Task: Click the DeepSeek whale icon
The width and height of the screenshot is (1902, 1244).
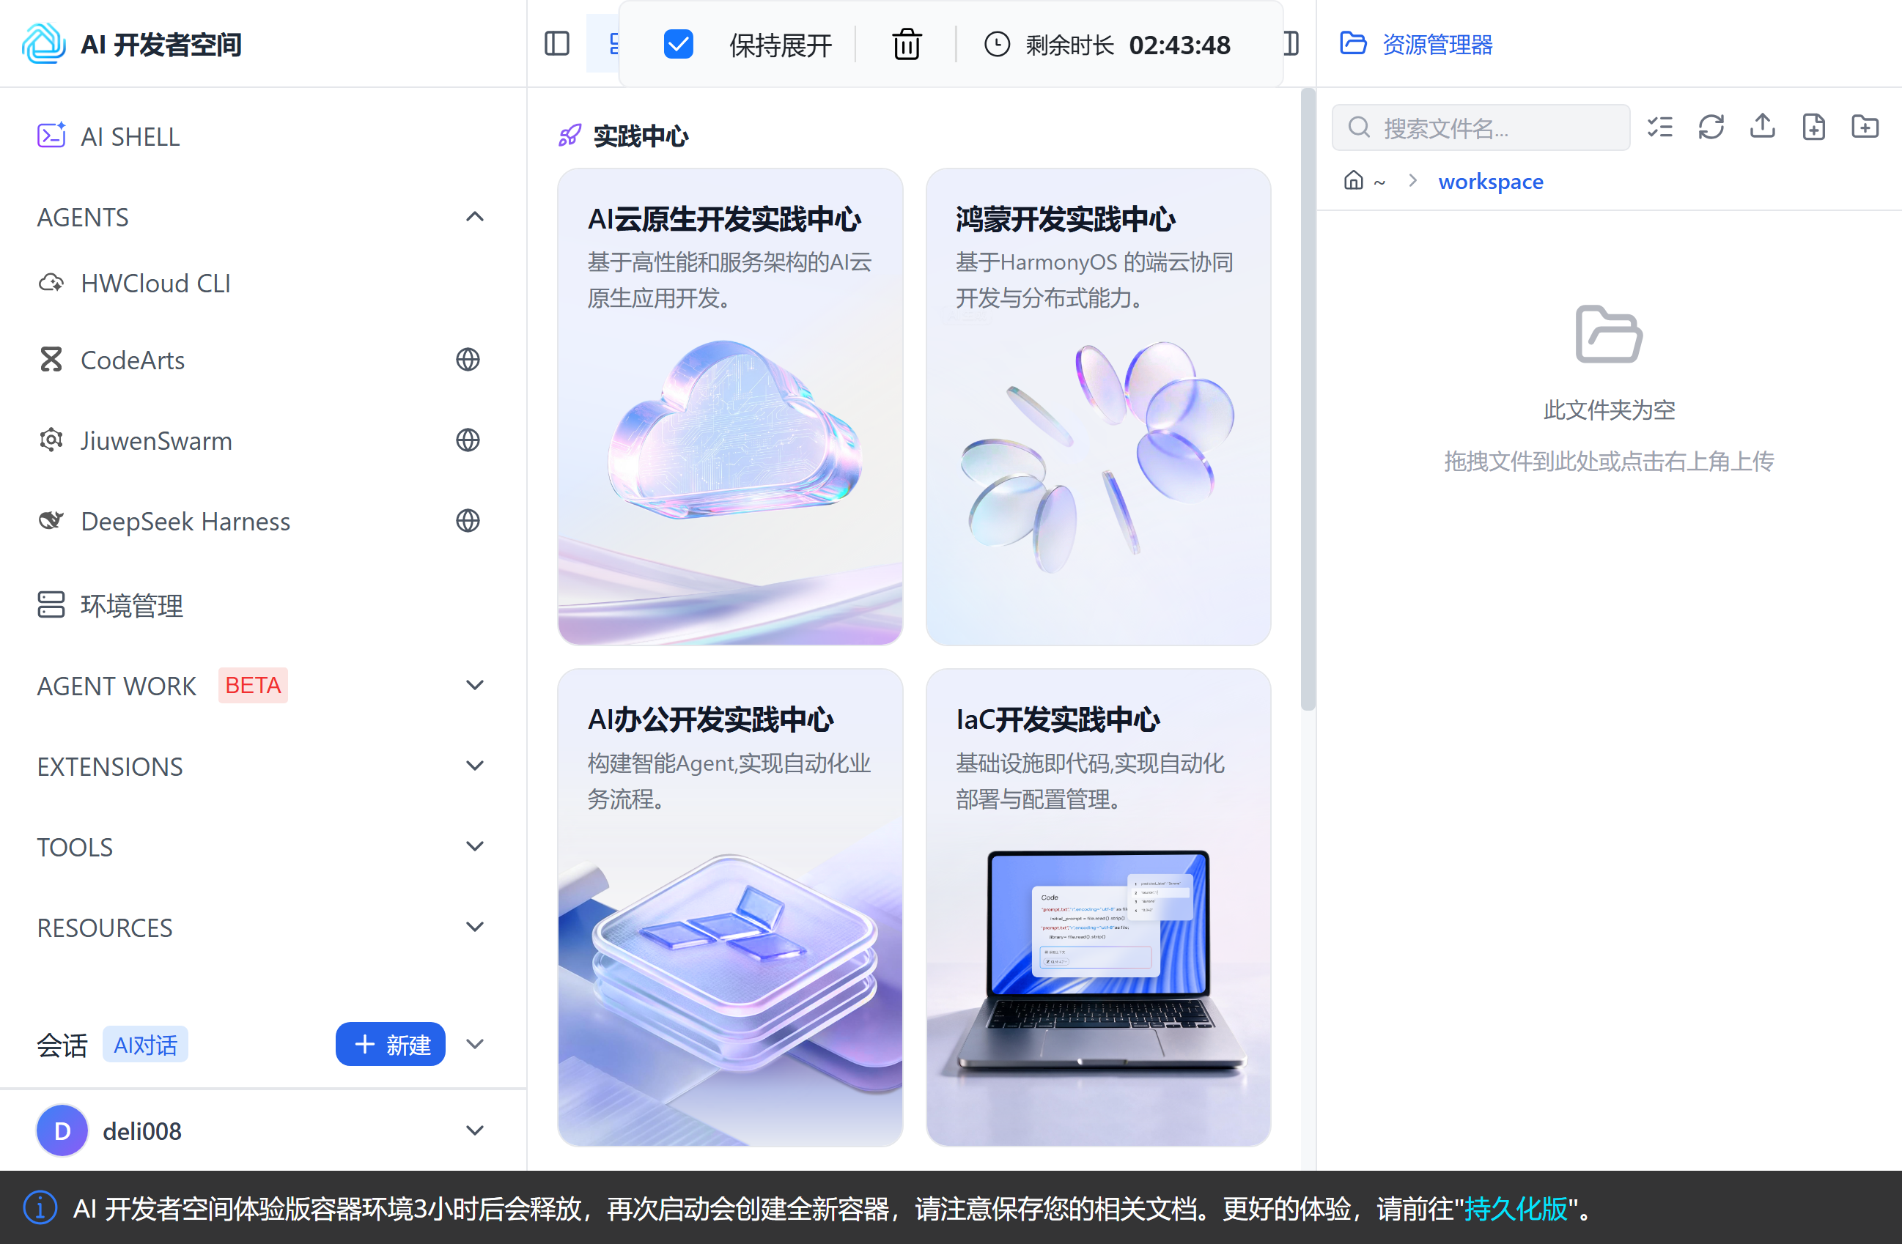Action: pos(51,520)
